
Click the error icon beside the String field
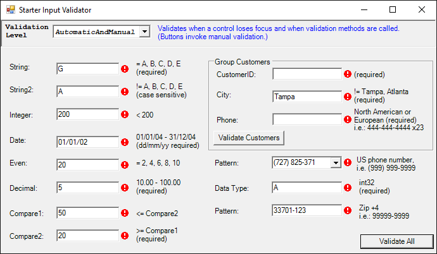click(x=125, y=68)
